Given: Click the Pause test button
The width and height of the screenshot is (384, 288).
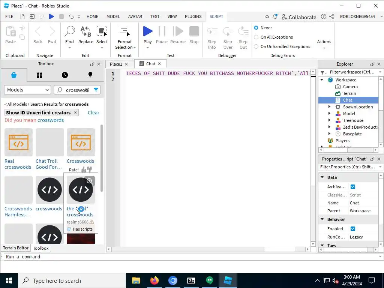Looking at the screenshot, I should point(162,31).
